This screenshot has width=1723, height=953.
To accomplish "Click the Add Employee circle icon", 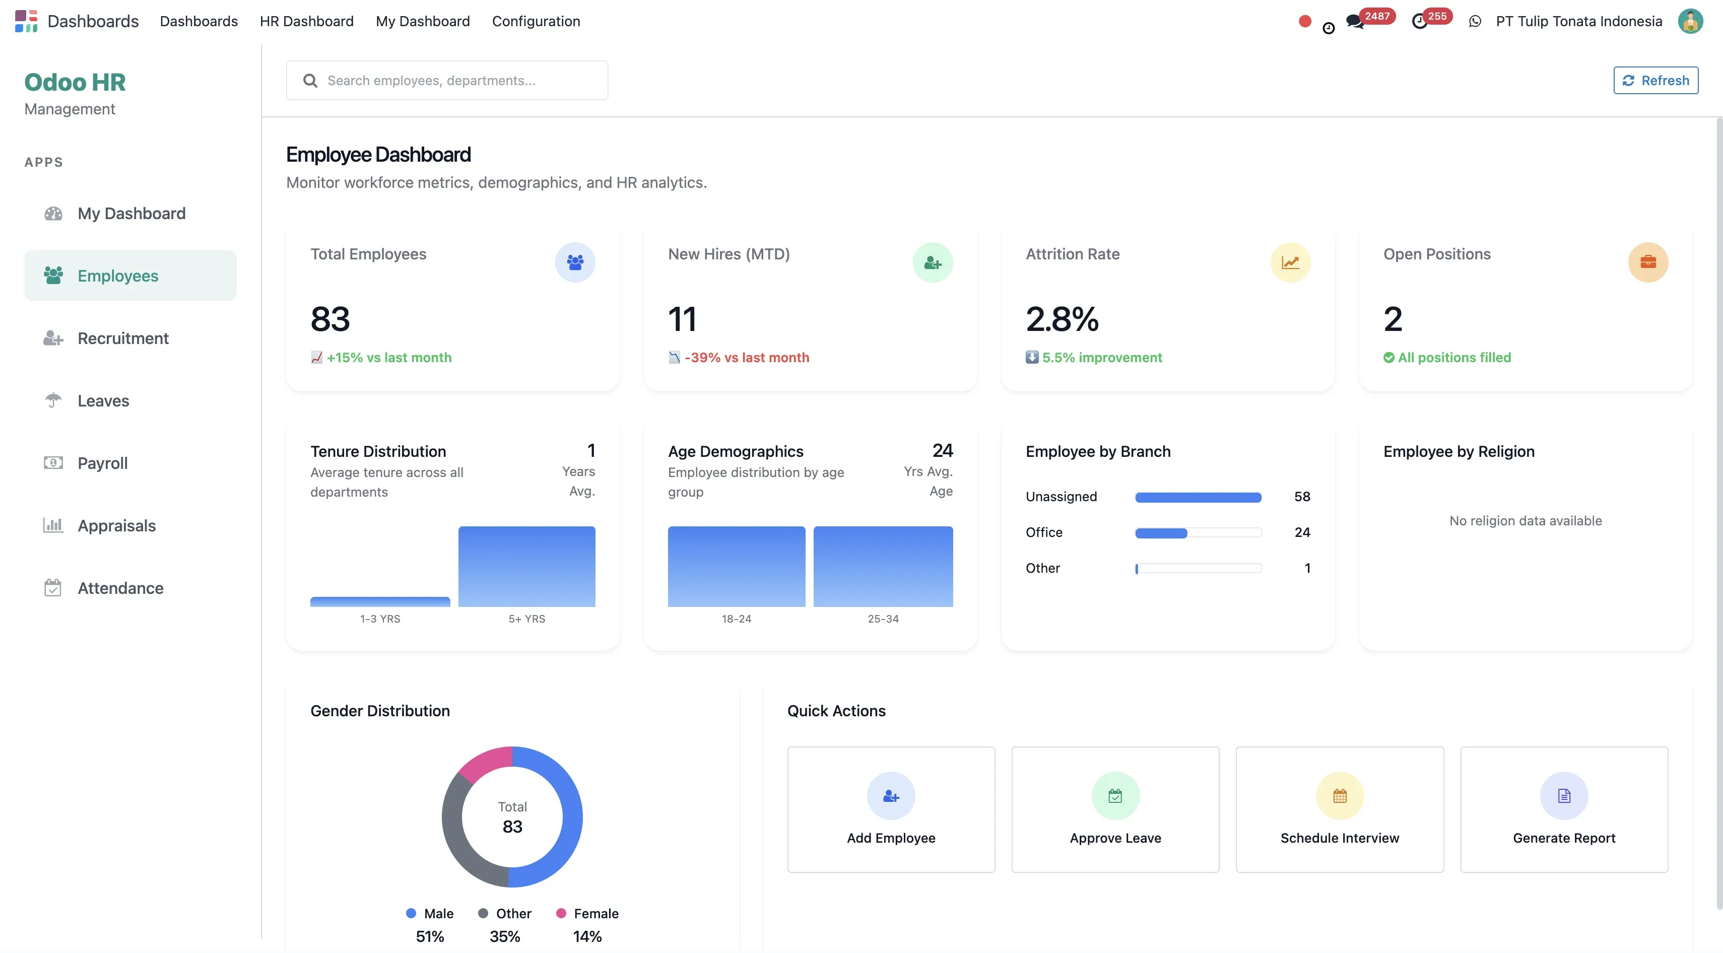I will (x=891, y=796).
